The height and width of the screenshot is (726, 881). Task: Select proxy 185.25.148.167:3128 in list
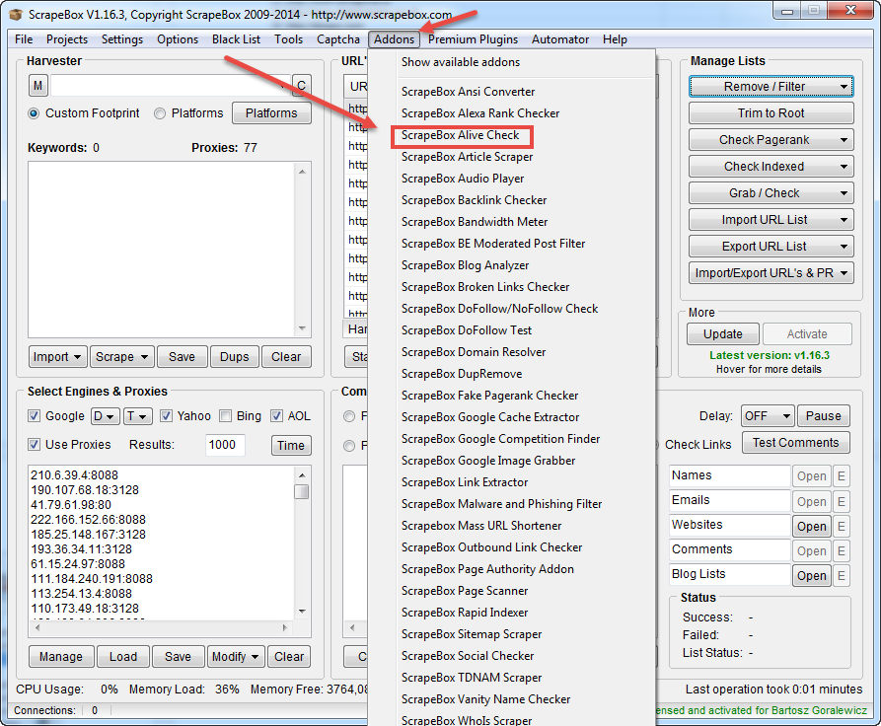[88, 535]
